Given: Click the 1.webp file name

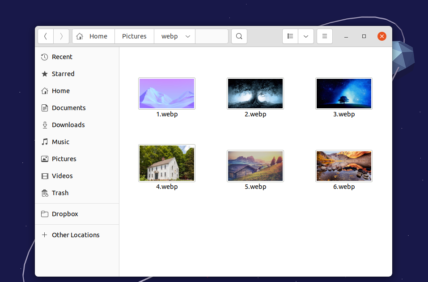Looking at the screenshot, I should (x=167, y=114).
